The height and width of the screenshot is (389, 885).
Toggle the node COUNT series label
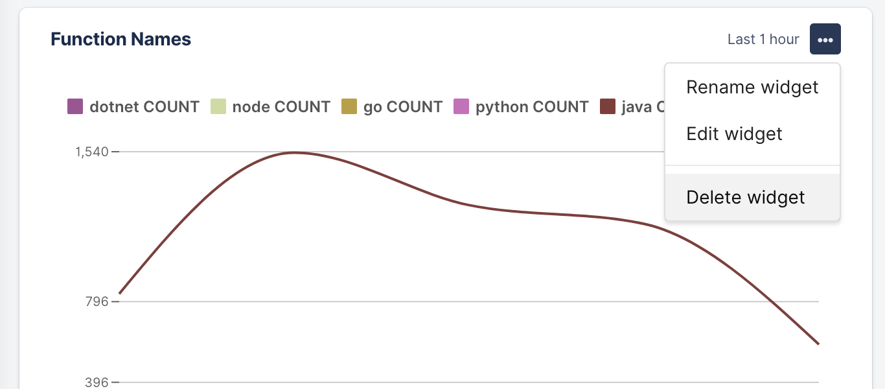tap(281, 107)
